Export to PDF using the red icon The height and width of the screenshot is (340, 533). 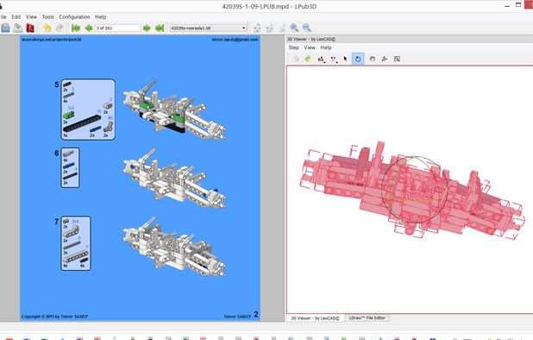point(30,28)
